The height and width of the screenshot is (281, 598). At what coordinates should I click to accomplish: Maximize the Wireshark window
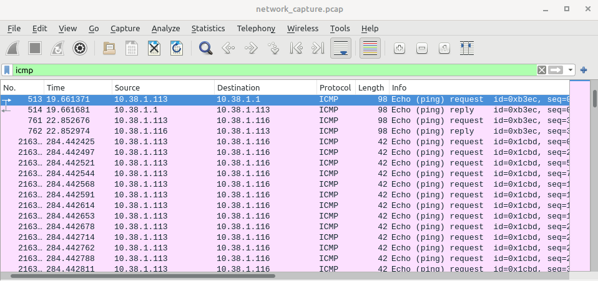coord(567,9)
